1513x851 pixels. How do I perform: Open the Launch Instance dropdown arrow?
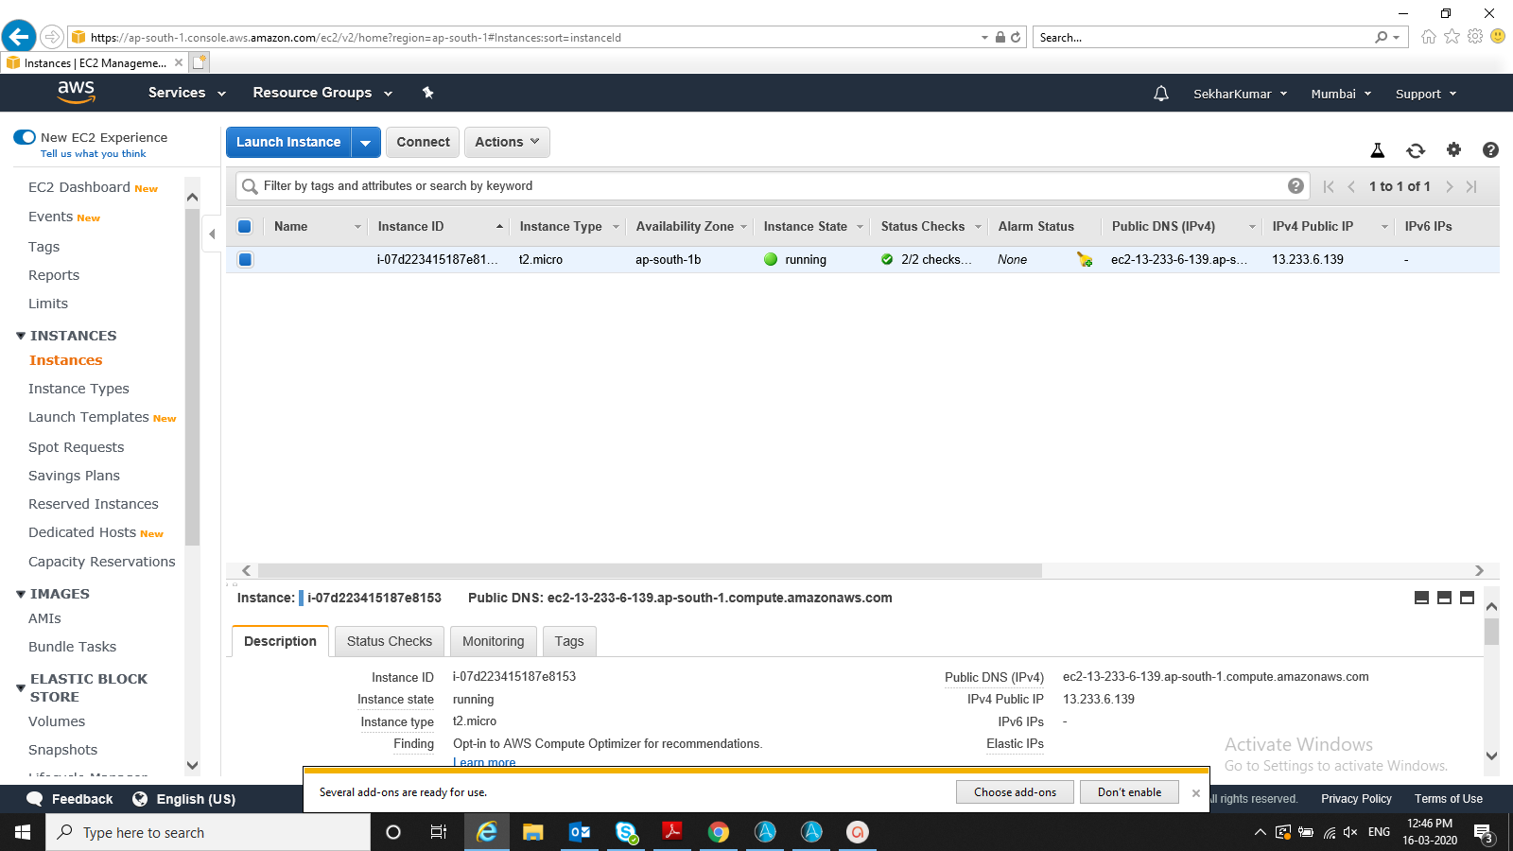point(366,142)
